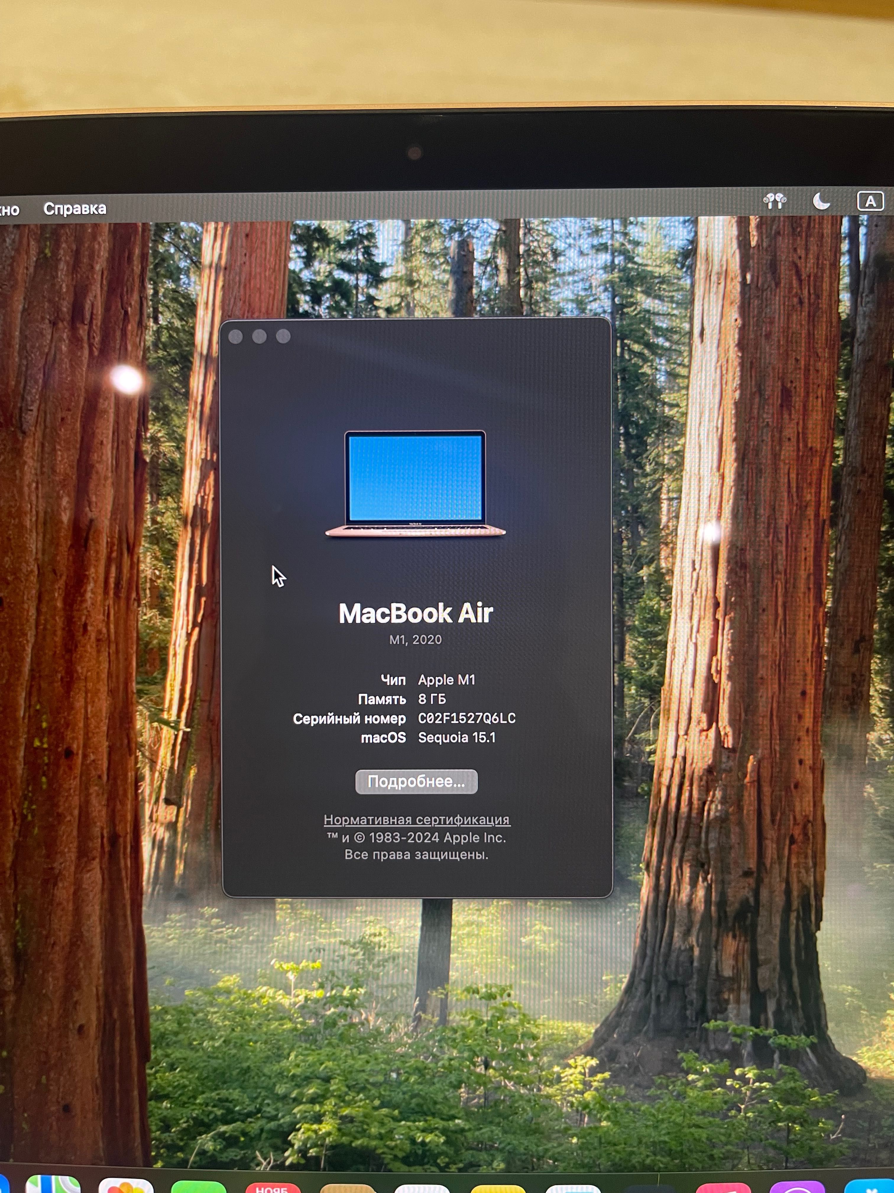Click the MacBook Air laptop image

415,484
